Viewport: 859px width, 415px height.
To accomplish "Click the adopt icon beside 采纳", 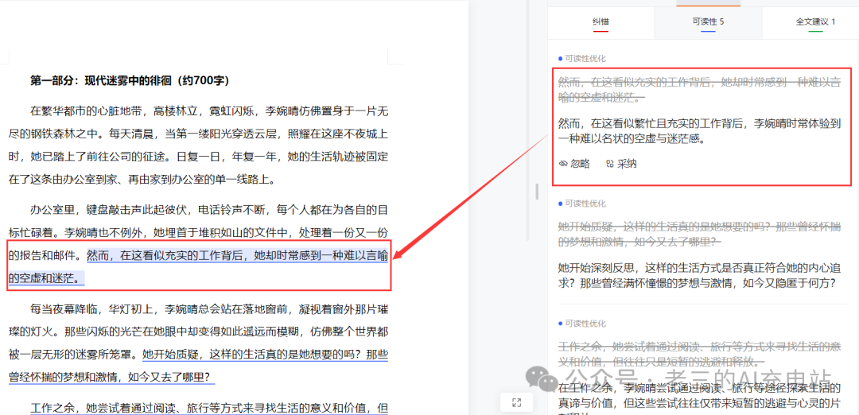I will point(610,164).
